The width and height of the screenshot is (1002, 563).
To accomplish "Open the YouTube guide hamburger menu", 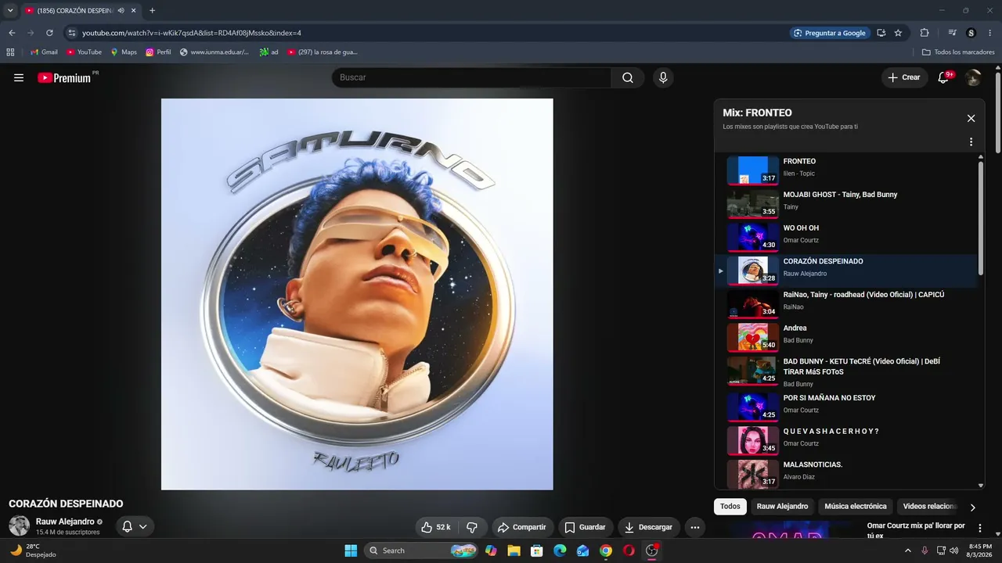I will pos(19,77).
